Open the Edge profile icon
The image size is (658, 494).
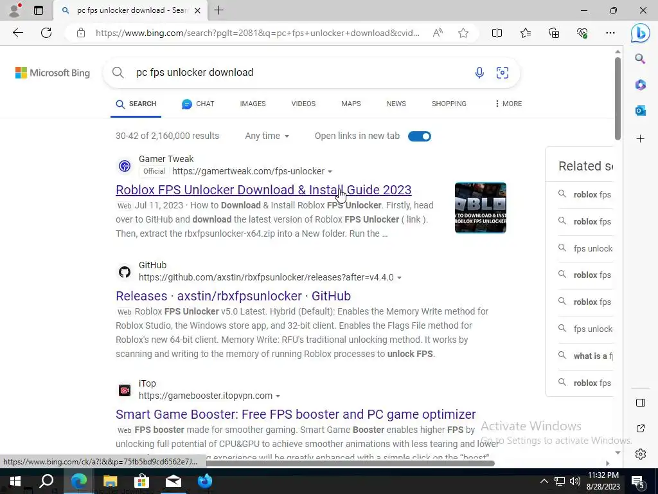pos(15,10)
